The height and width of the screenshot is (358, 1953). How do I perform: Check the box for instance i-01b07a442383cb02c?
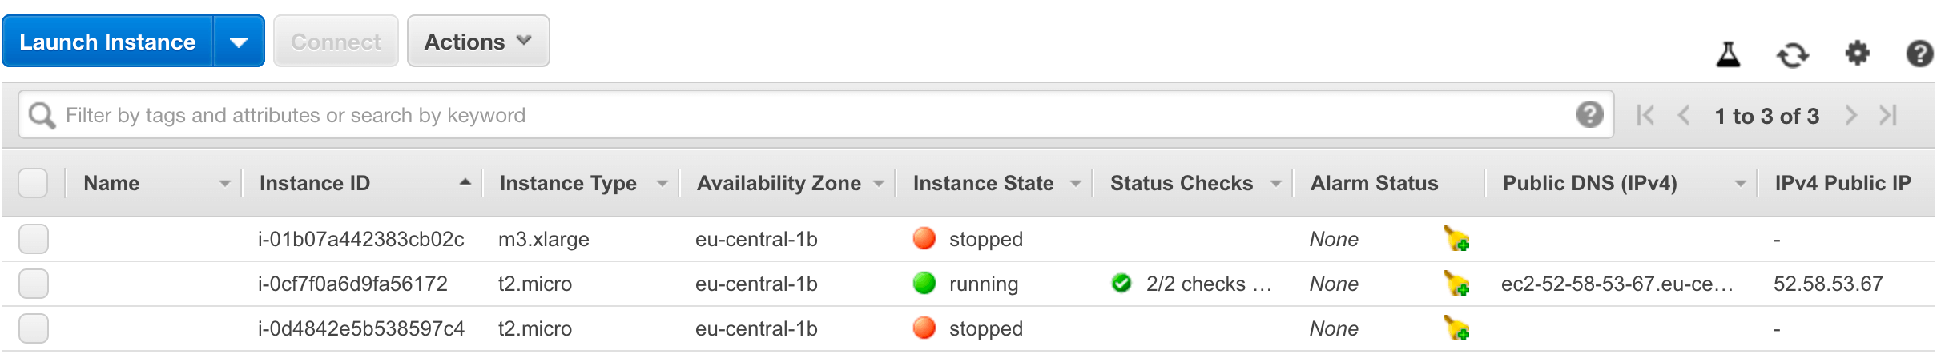[x=33, y=239]
